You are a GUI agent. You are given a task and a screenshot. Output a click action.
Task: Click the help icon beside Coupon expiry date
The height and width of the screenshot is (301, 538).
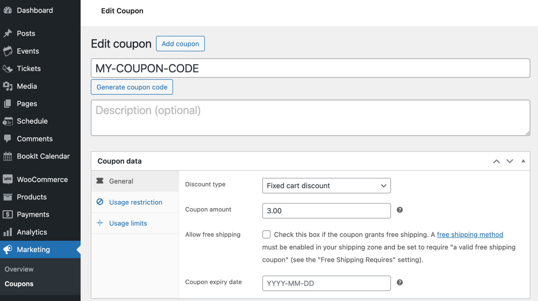coord(400,282)
